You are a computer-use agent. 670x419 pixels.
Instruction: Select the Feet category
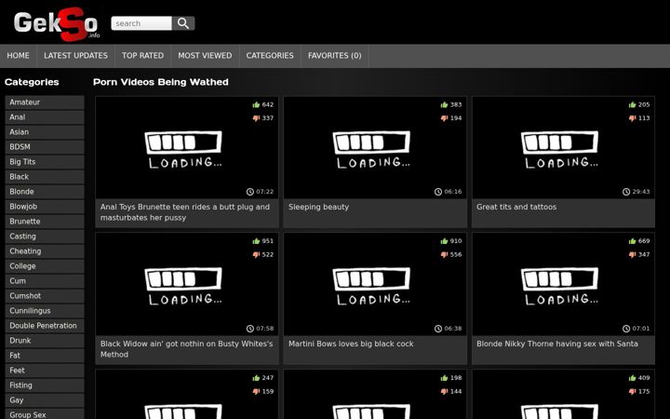45,371
